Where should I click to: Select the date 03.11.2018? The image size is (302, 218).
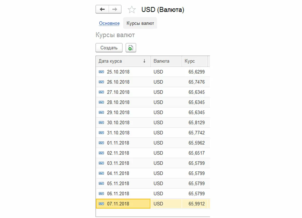tap(118, 163)
